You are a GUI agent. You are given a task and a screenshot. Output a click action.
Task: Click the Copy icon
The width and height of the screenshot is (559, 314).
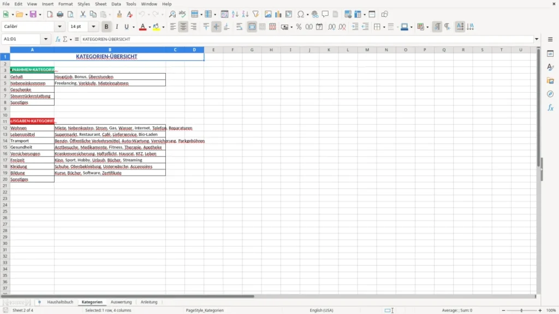click(x=93, y=14)
